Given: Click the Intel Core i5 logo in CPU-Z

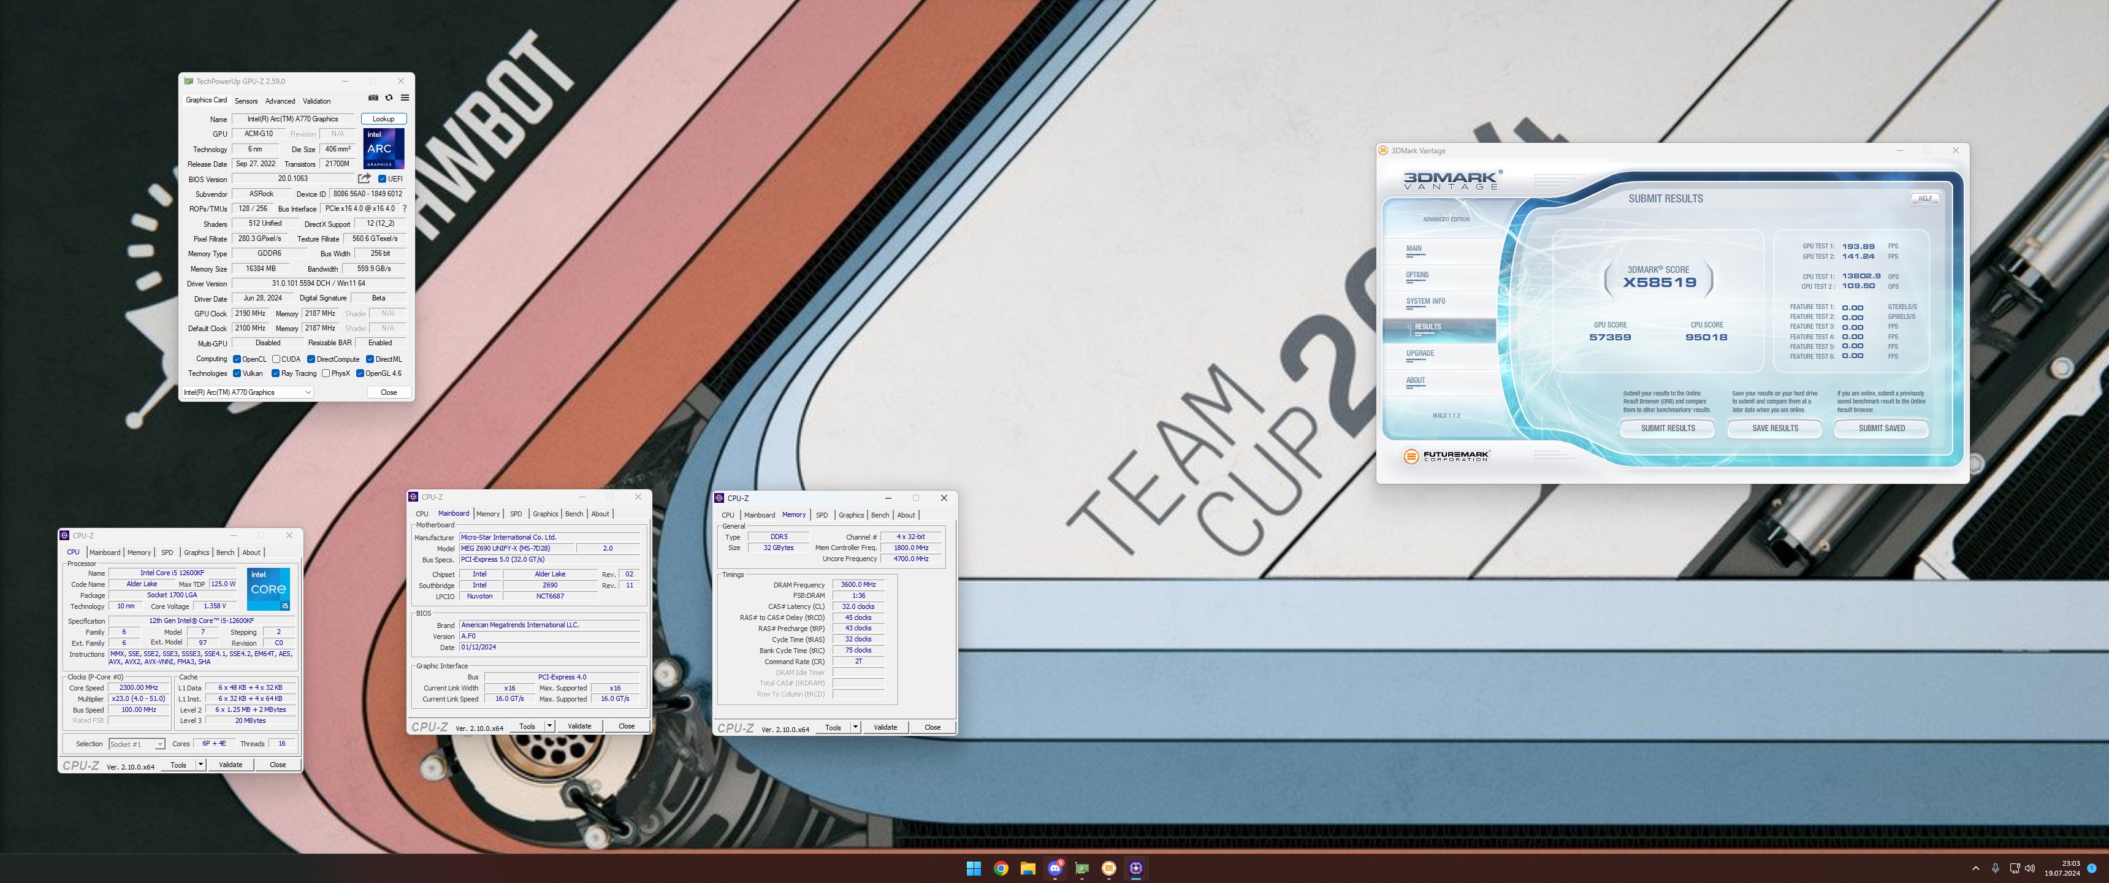Looking at the screenshot, I should pyautogui.click(x=269, y=589).
